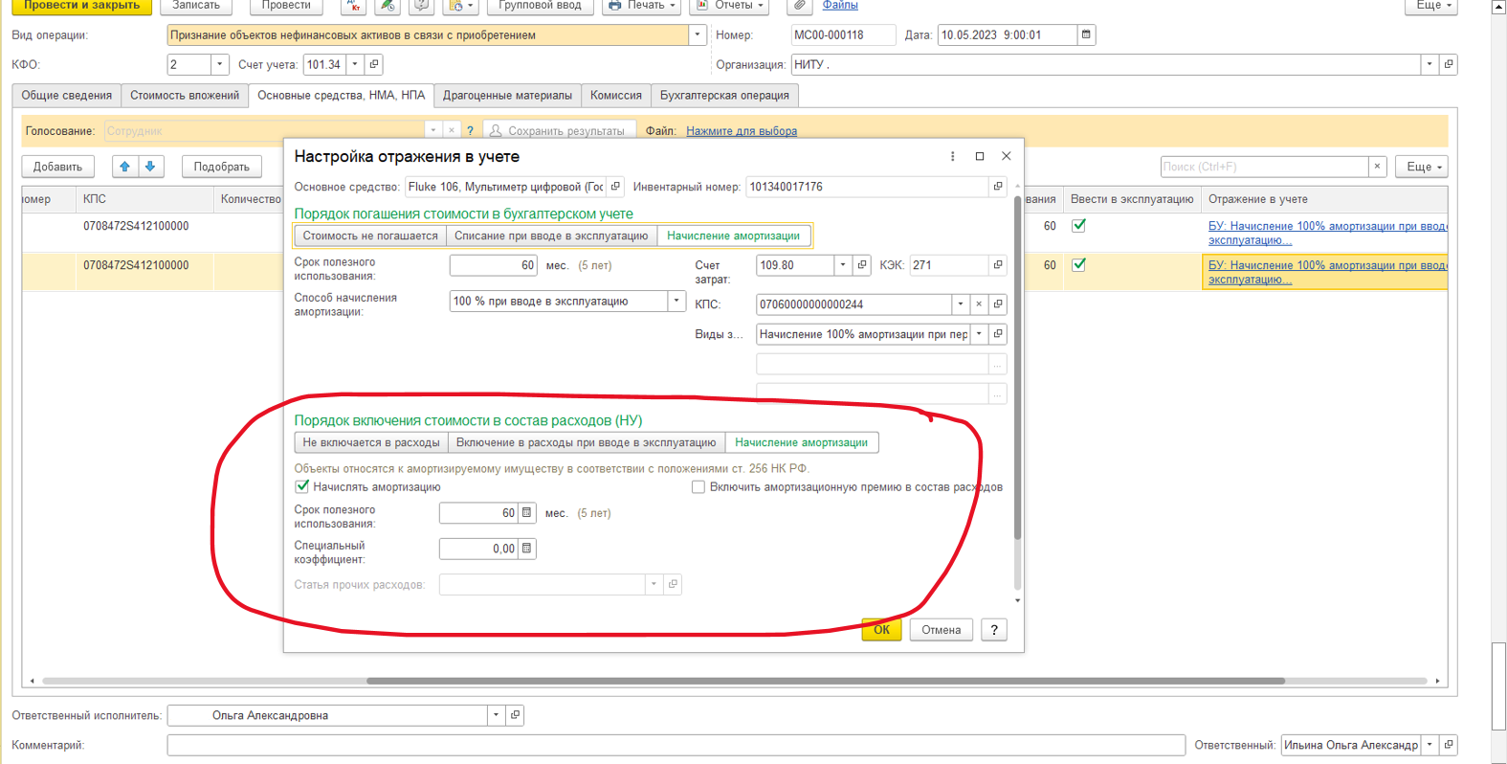Click dialog vertical scrollbar
The height and width of the screenshot is (764, 1507).
pyautogui.click(x=1017, y=369)
